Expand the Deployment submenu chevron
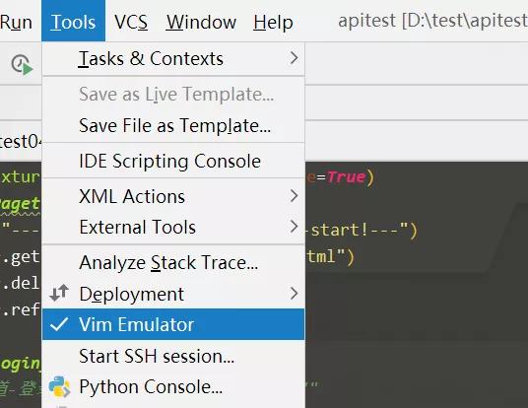 (x=294, y=293)
